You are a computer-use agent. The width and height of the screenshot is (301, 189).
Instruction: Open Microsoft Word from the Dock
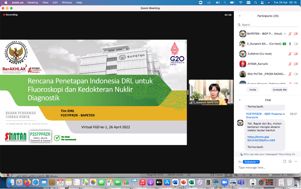coord(175,182)
